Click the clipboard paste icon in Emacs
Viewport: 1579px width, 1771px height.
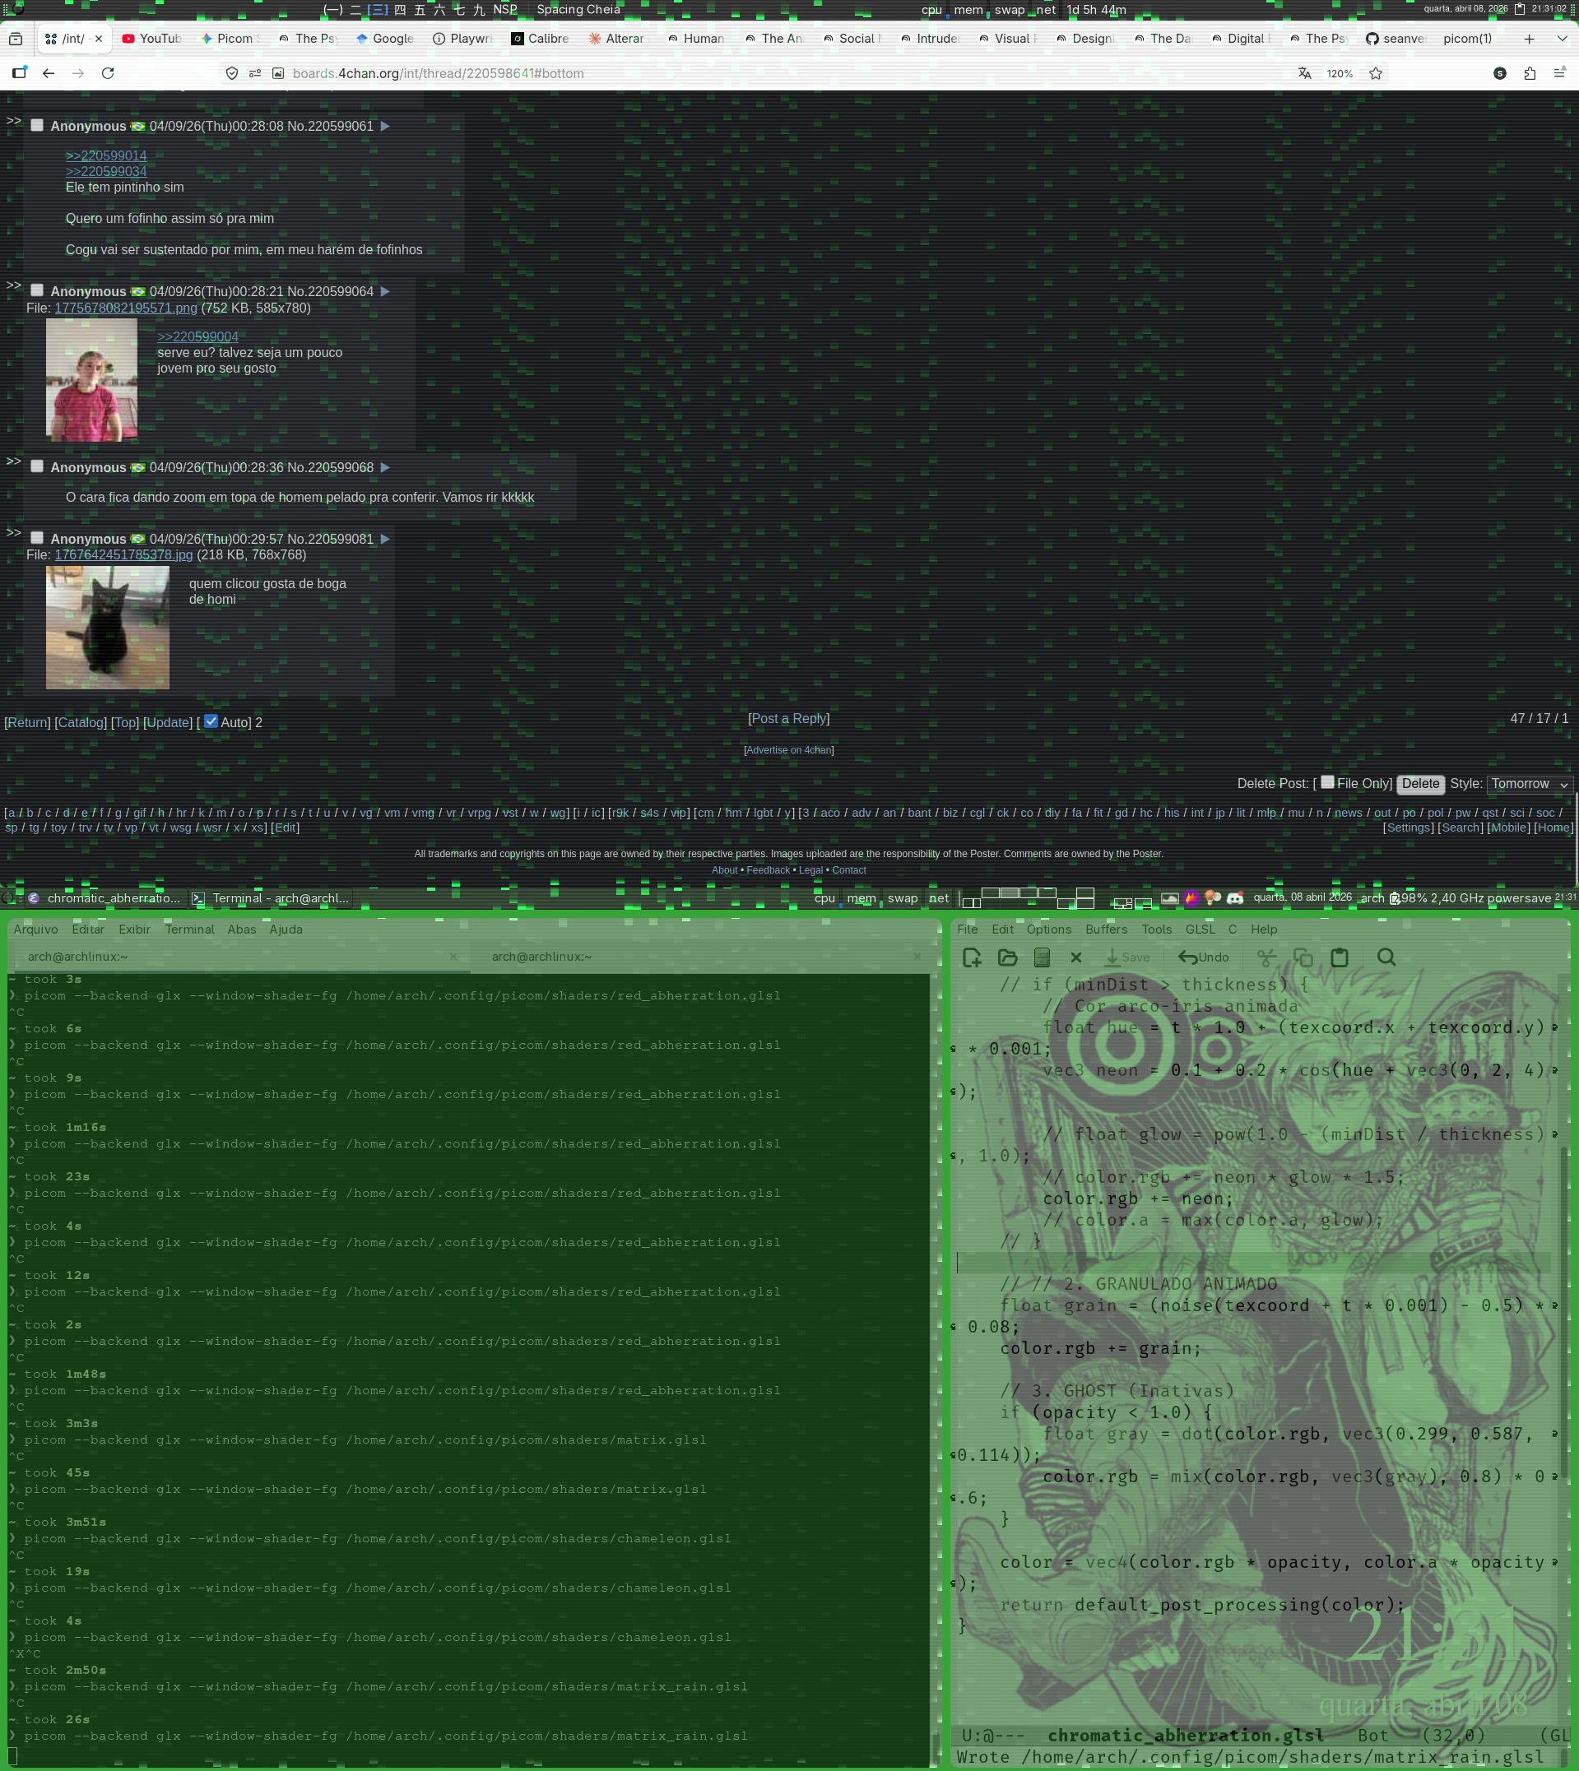[1340, 957]
